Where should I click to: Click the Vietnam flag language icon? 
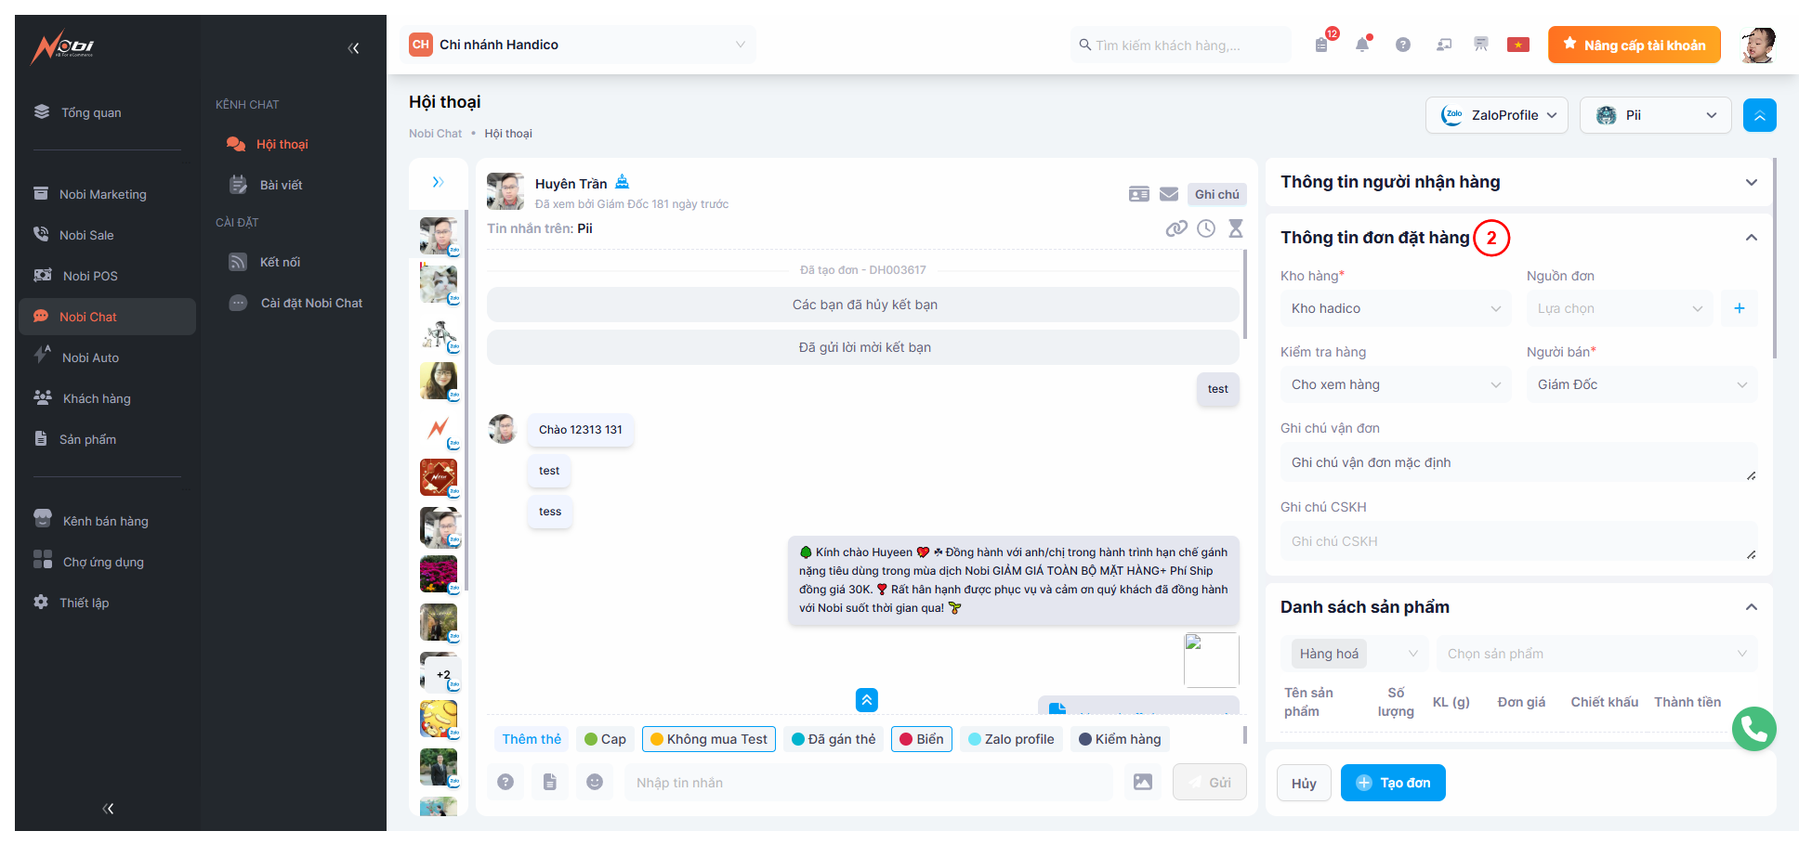point(1518,45)
